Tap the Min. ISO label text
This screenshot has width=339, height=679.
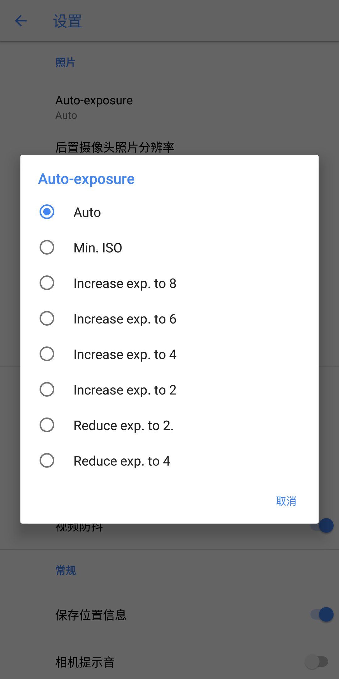click(x=98, y=248)
